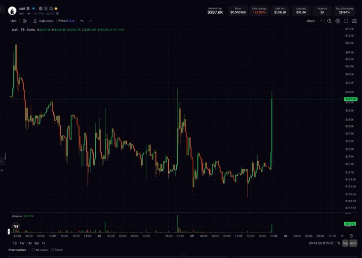Add suit token to favorites star
The height and width of the screenshot is (258, 362).
click(x=56, y=8)
